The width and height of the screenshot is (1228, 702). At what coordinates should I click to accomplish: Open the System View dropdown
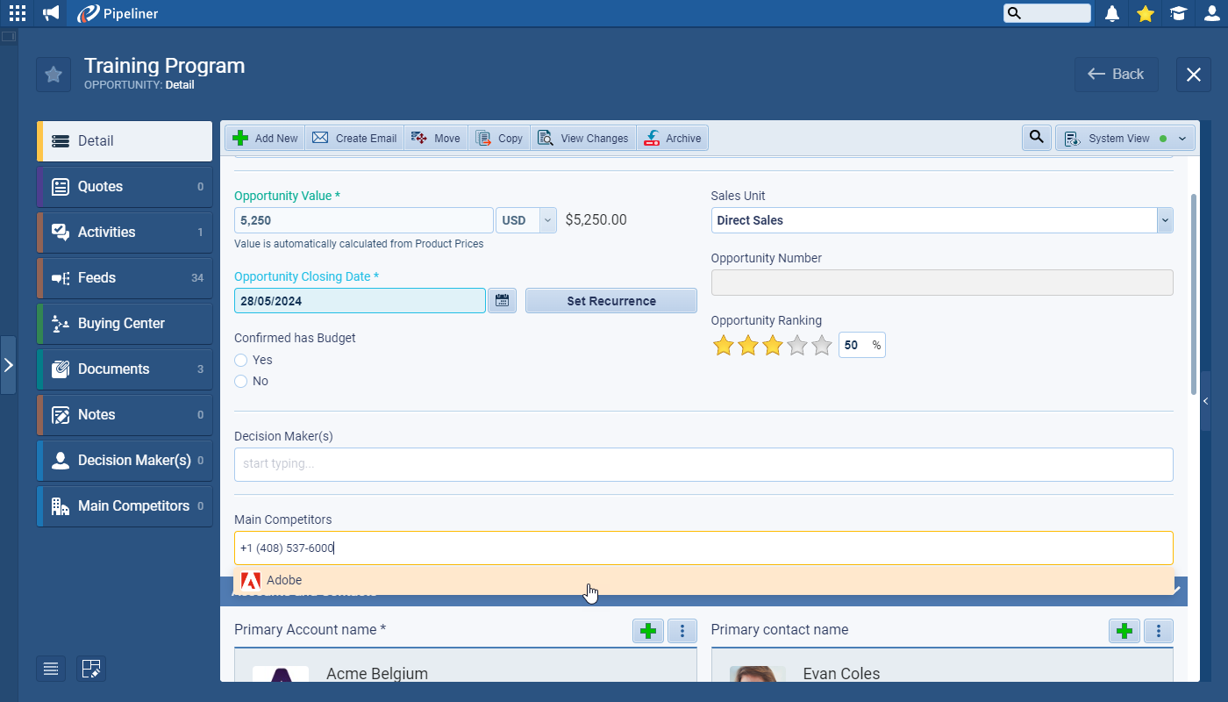coord(1126,138)
